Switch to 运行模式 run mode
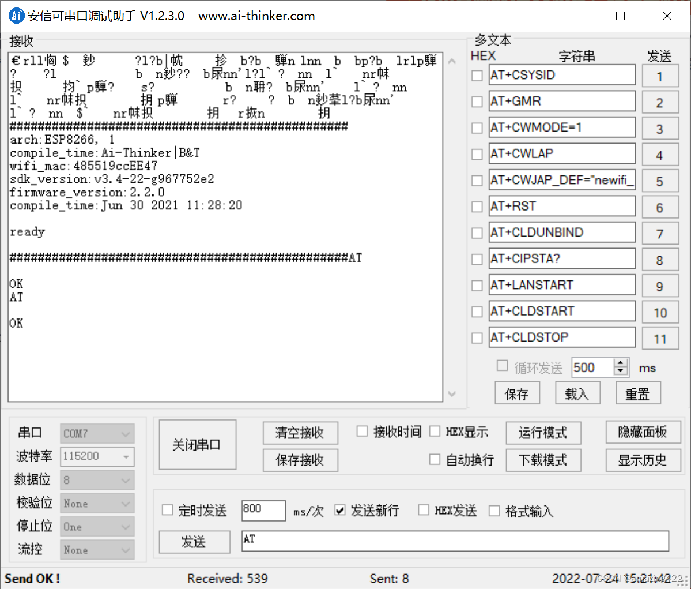 pos(543,432)
